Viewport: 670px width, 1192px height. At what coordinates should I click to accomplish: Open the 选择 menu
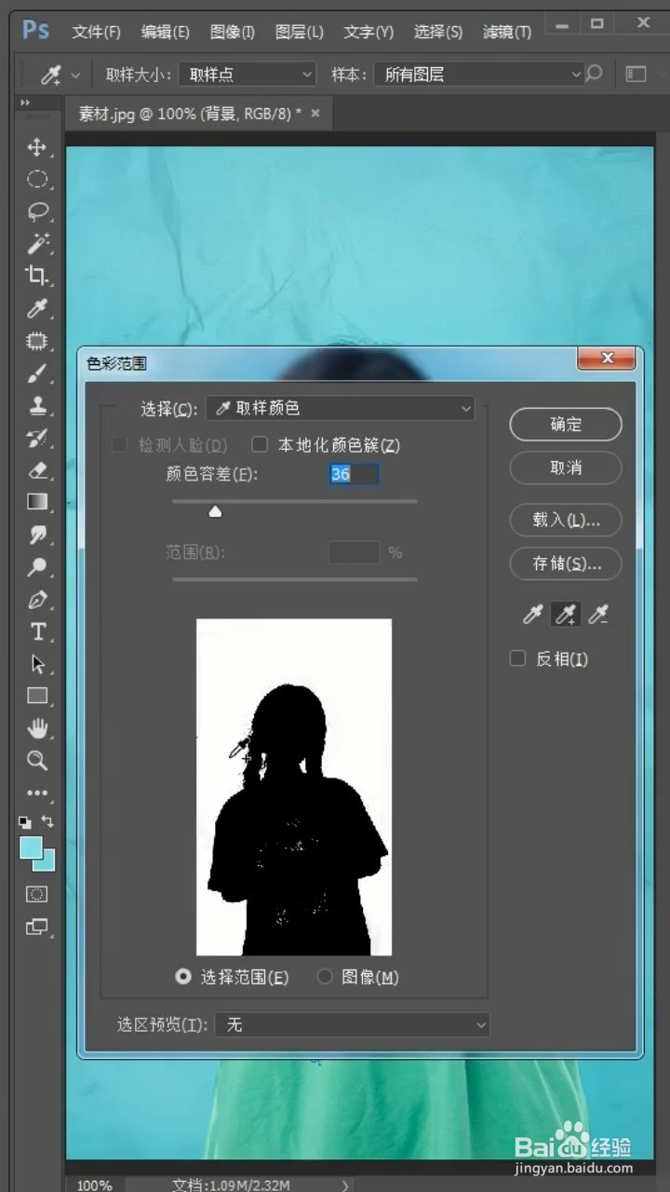[x=438, y=32]
